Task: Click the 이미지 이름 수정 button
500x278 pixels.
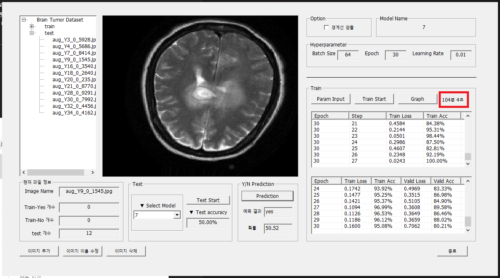Action: [x=82, y=251]
